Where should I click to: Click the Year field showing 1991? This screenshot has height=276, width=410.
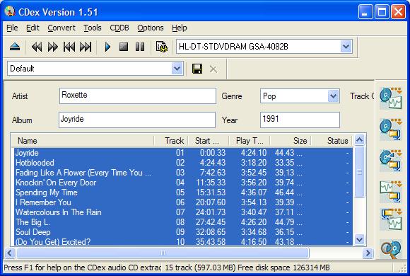[x=300, y=120]
